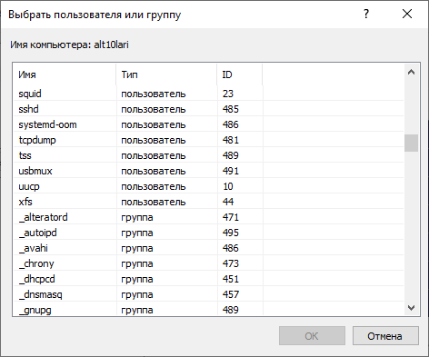
Task: Click ID value 10 for uucp
Action: (228, 186)
